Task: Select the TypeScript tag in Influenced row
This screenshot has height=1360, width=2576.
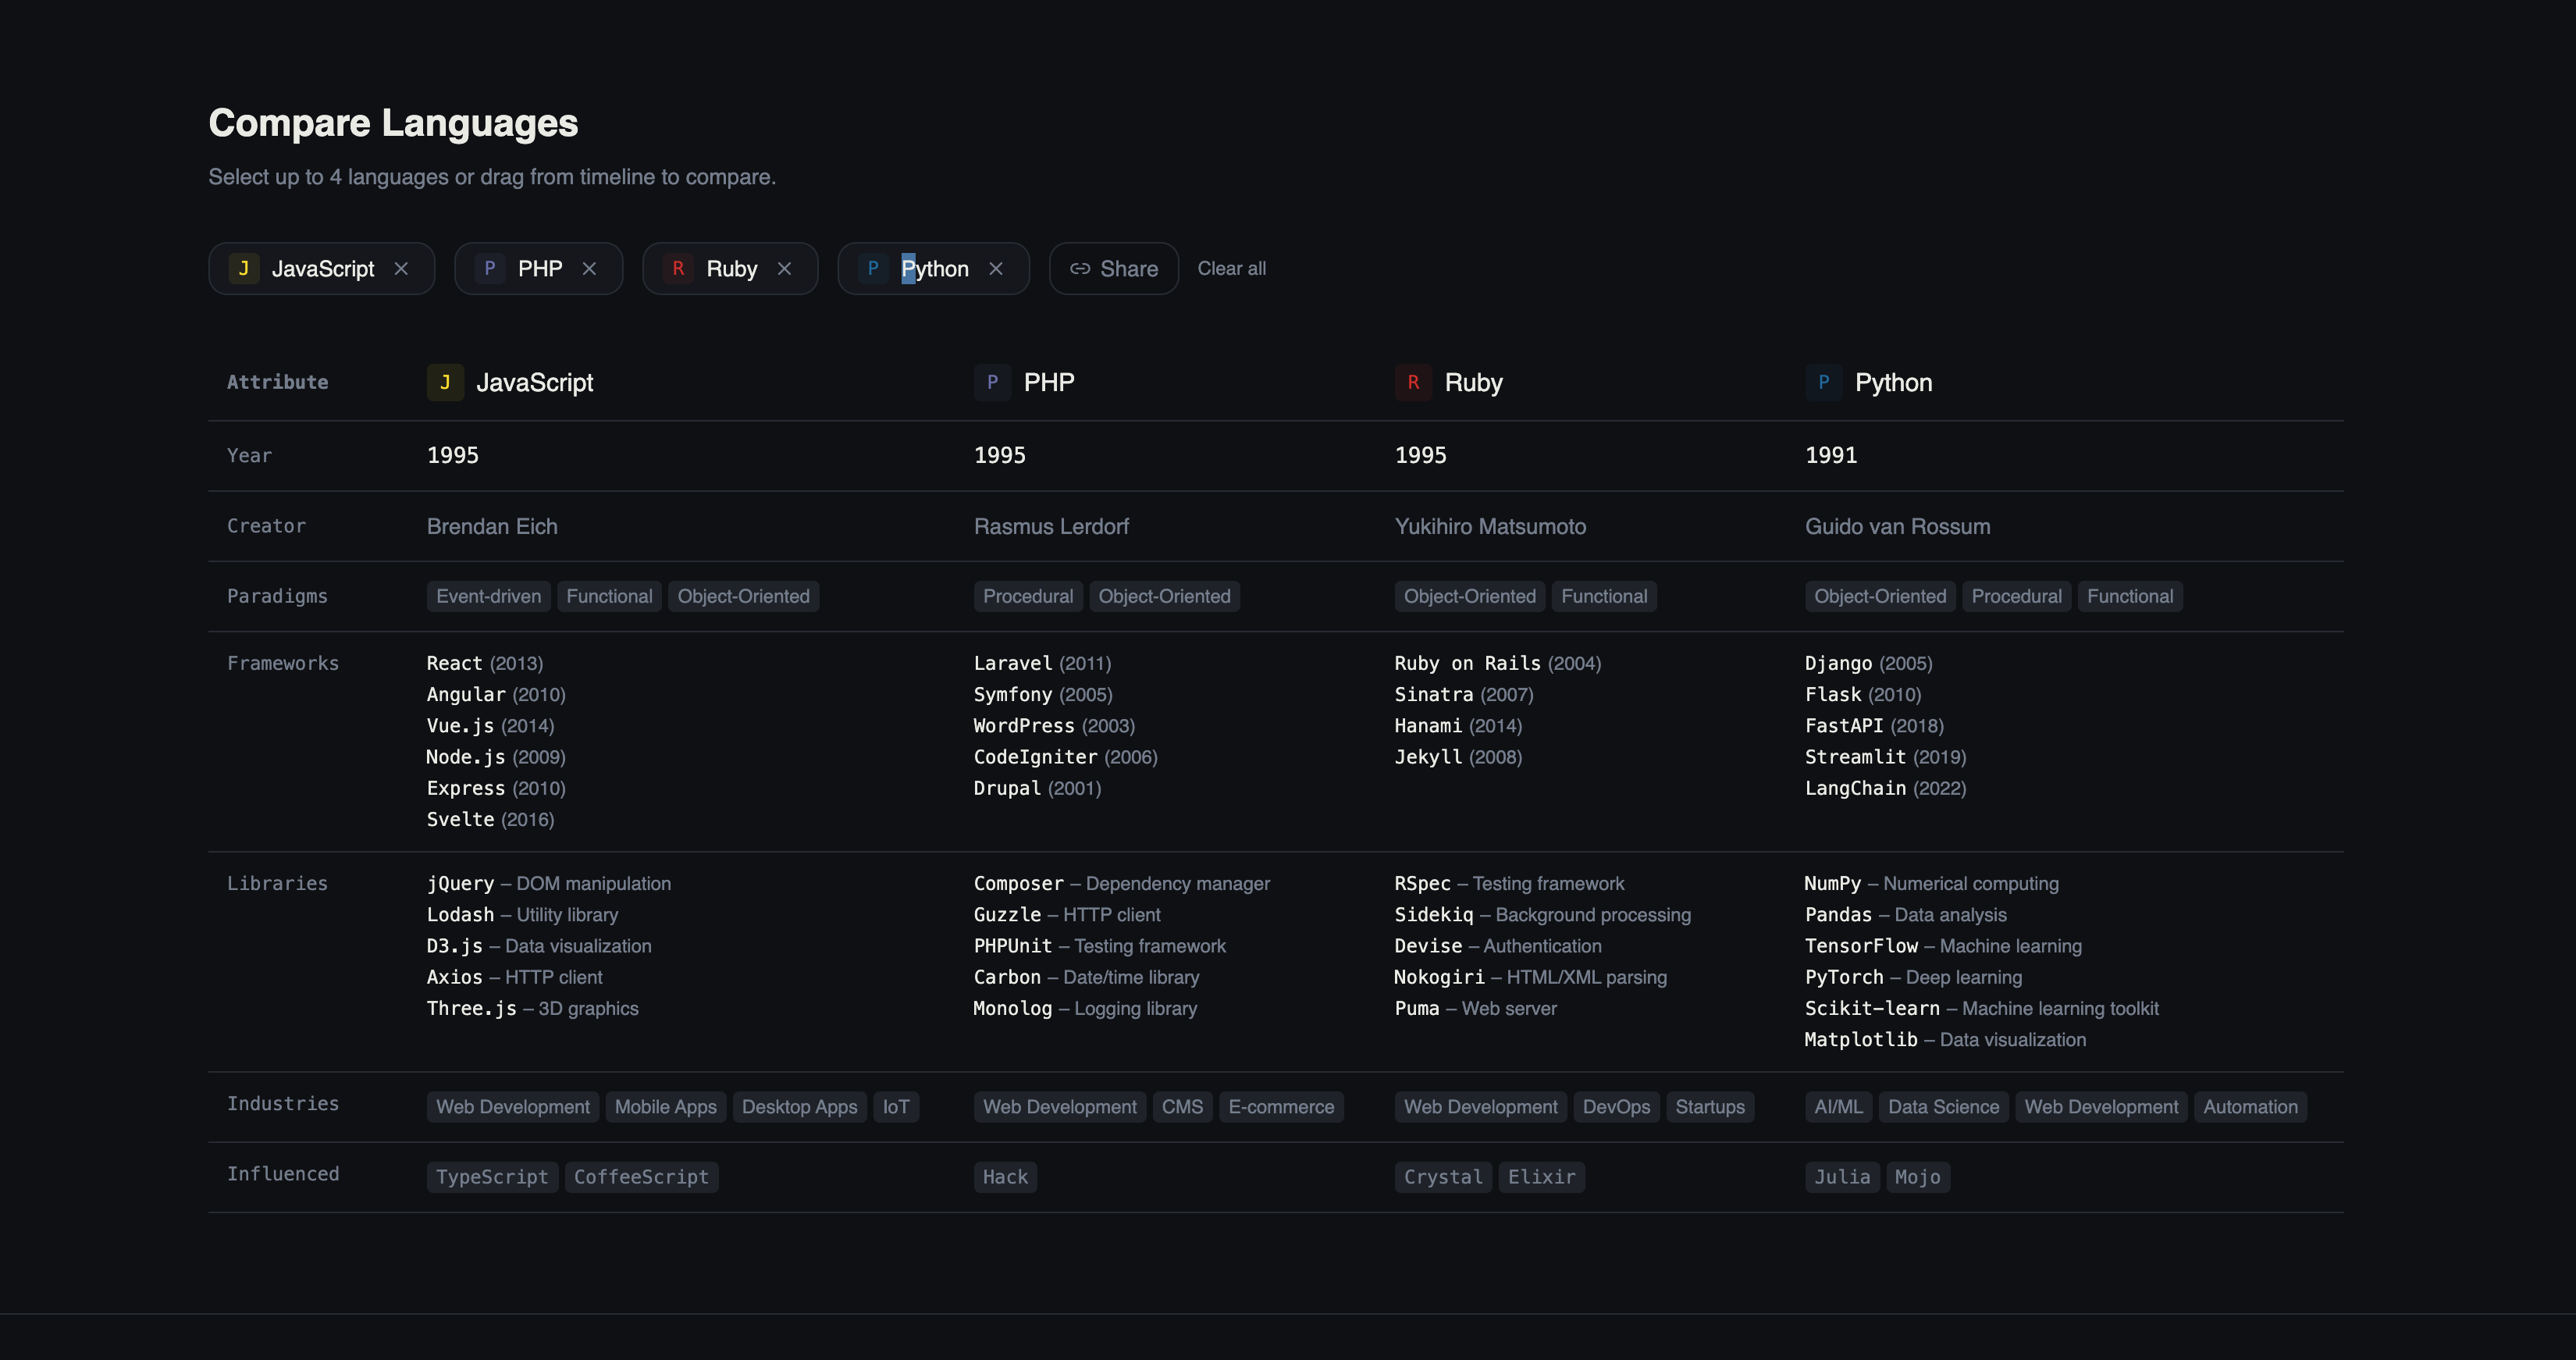Action: click(x=492, y=1177)
